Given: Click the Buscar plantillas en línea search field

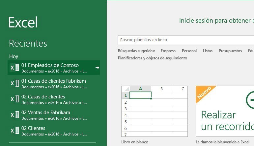Looking at the screenshot, I should (186, 40).
